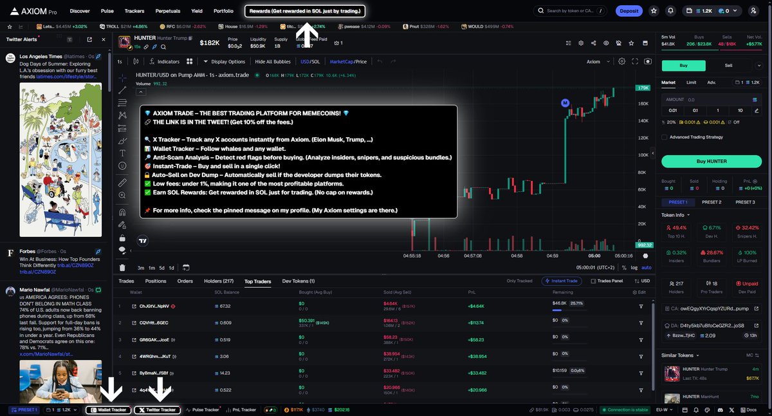The height and width of the screenshot is (416, 772).
Task: Take a chart snapshot with camera icon
Action: point(648,61)
